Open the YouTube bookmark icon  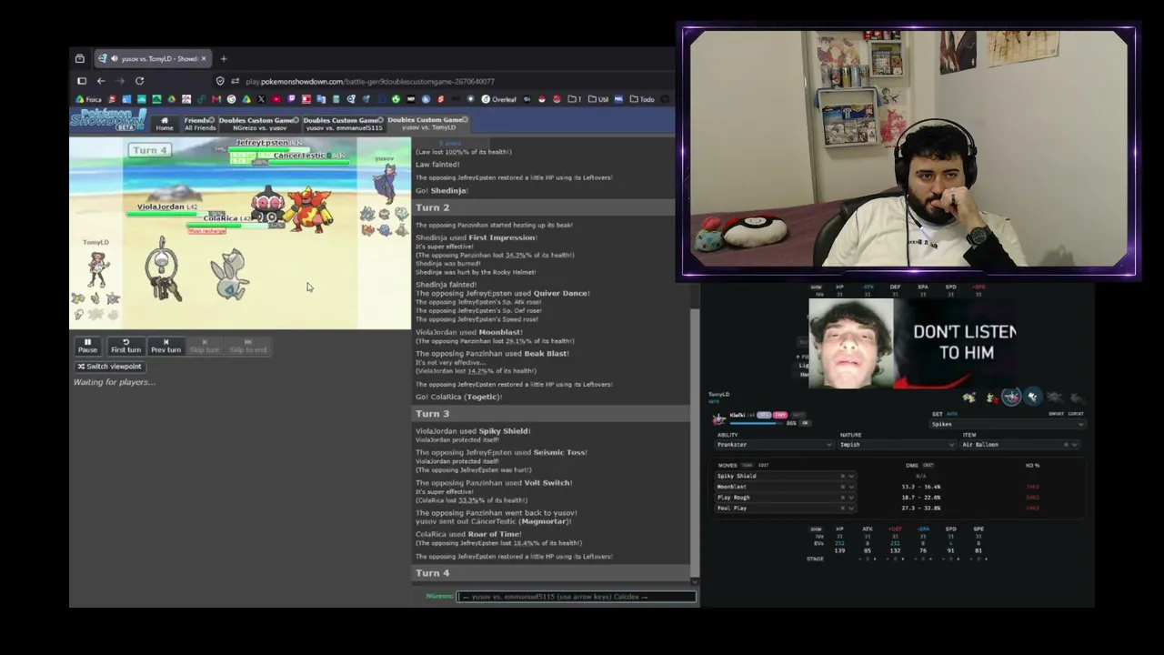[276, 99]
